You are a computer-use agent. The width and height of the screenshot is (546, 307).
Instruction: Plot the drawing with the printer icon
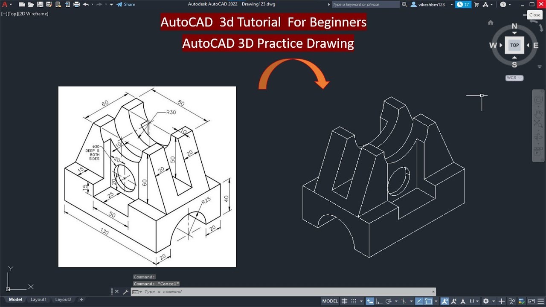[x=76, y=4]
